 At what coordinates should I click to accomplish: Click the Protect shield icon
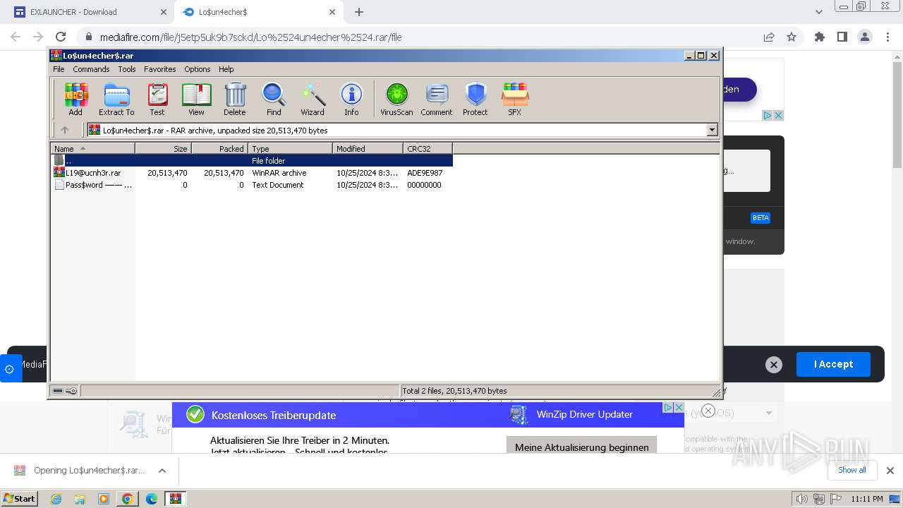[475, 99]
